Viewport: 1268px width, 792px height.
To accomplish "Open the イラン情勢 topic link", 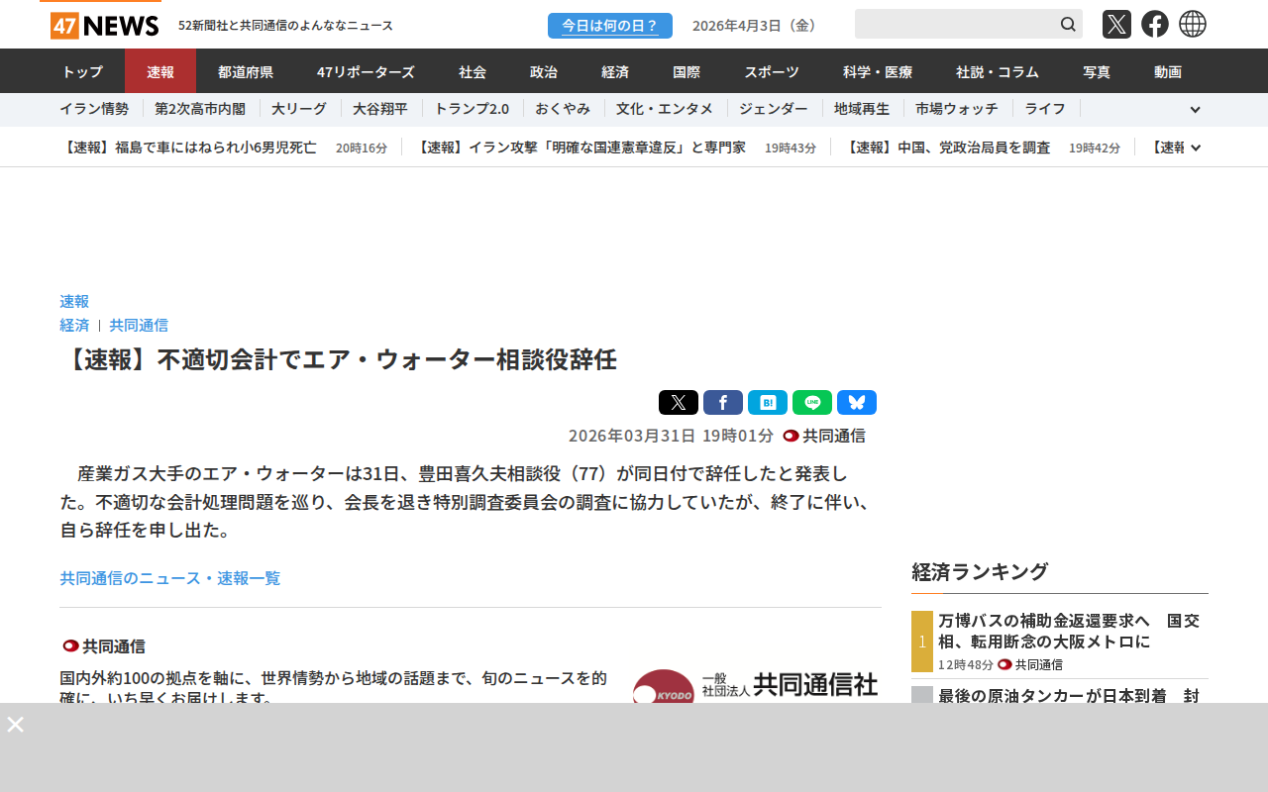I will tap(94, 109).
